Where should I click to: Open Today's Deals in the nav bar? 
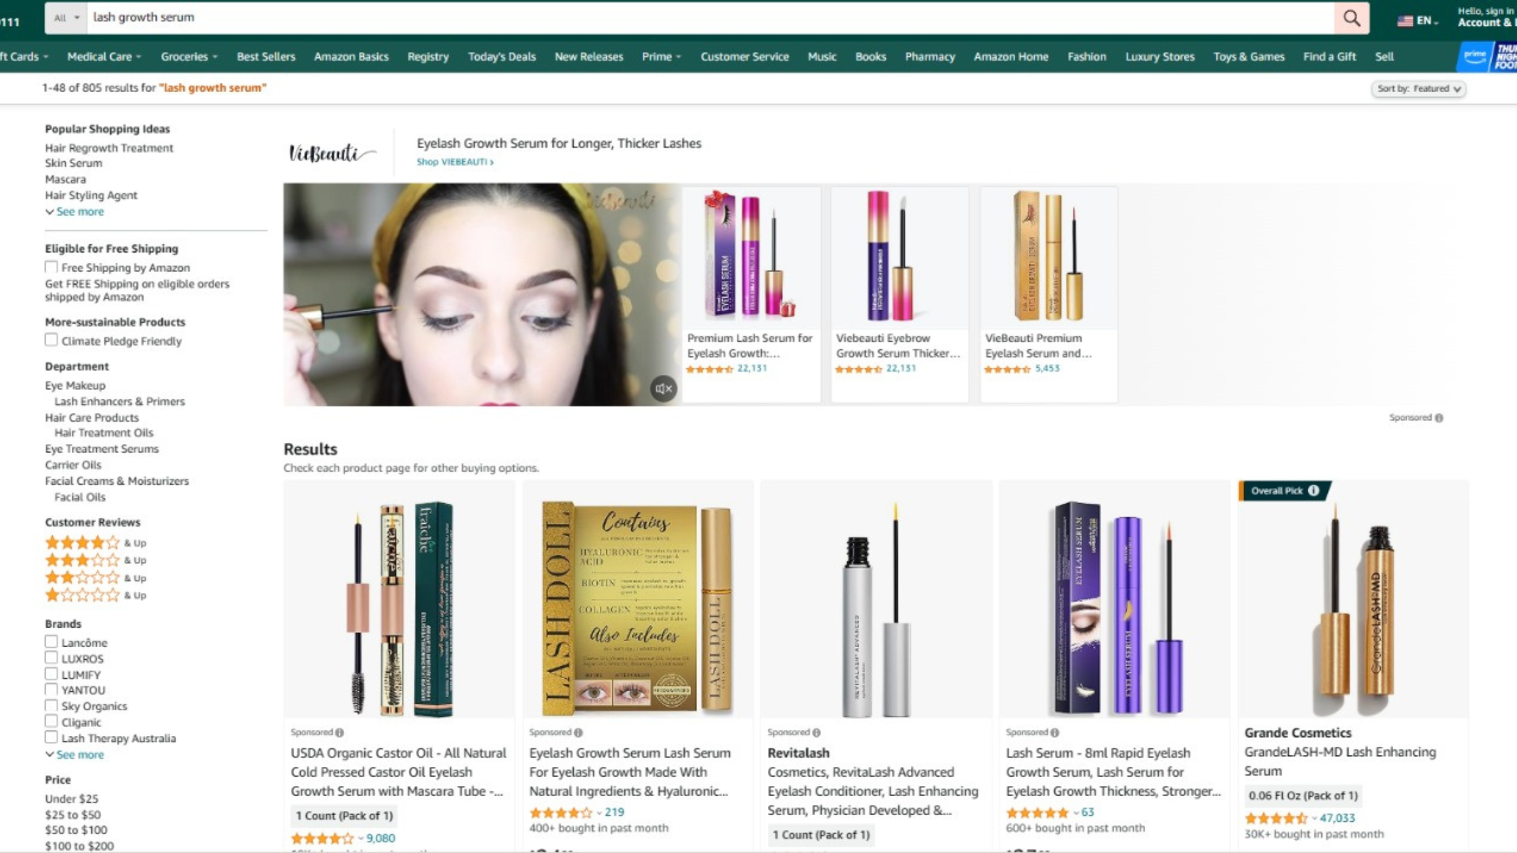(x=502, y=57)
